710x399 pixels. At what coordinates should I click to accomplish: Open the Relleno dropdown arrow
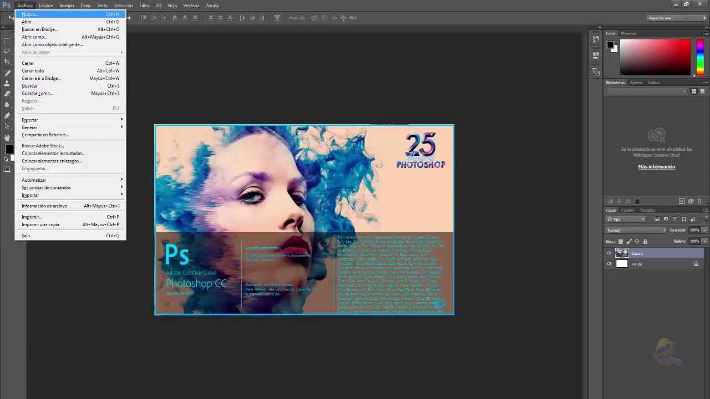pos(704,241)
